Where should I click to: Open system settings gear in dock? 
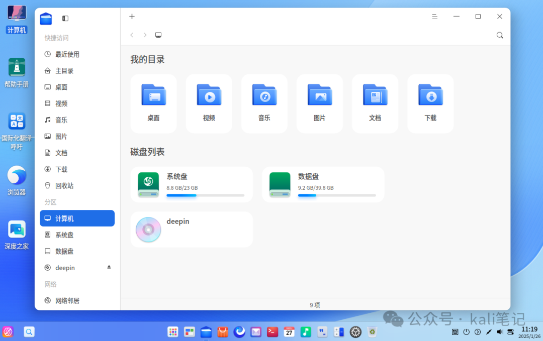[355, 332]
